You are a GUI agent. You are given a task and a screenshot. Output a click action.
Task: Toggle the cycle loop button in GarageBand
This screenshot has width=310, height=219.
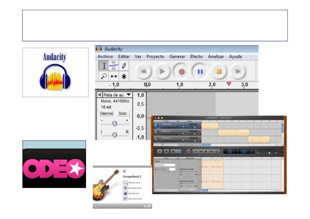217,151
